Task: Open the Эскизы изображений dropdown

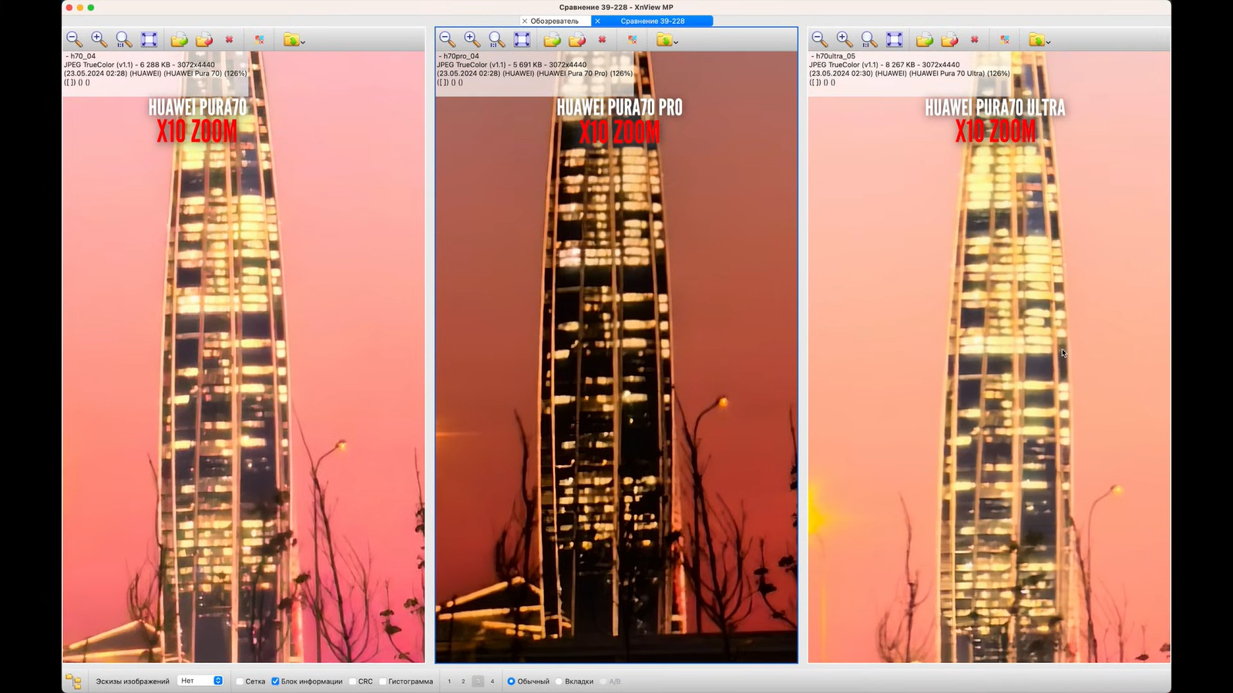Action: point(200,681)
